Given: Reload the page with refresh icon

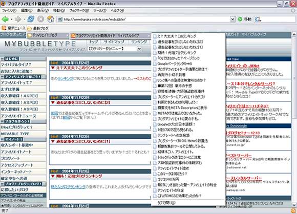Looking at the screenshot, I should (x=31, y=19).
